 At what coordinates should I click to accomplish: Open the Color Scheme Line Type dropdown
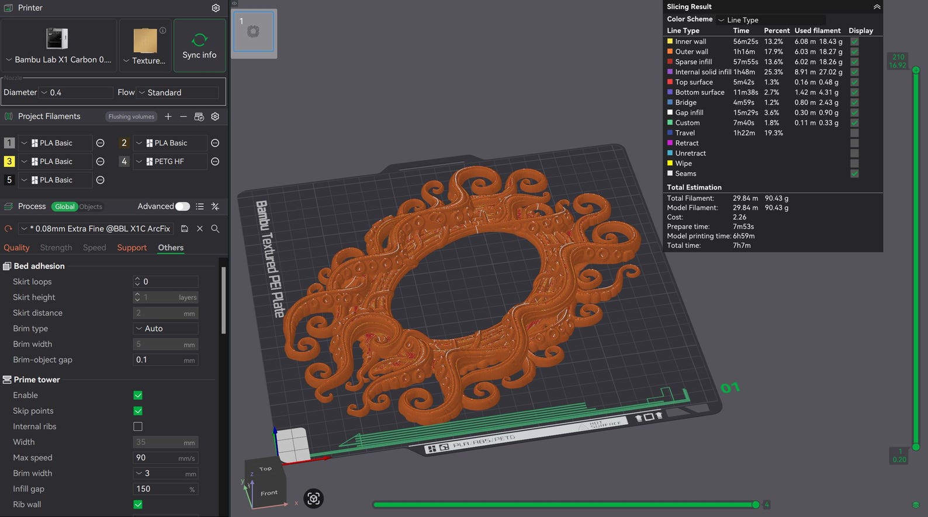tap(771, 20)
